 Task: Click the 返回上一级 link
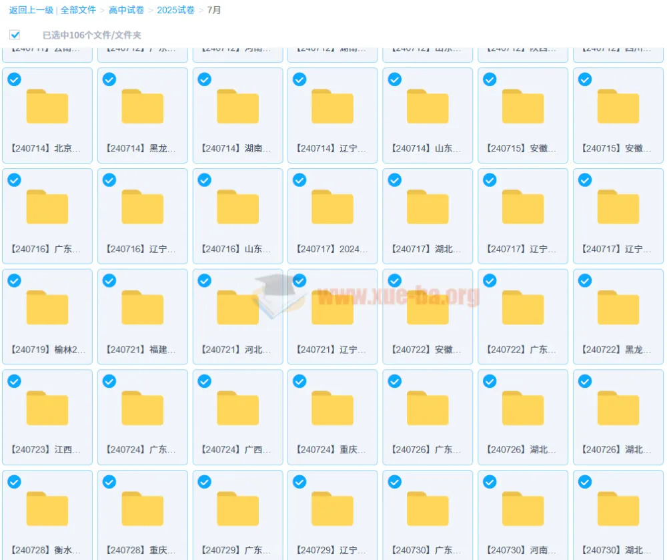tap(31, 10)
